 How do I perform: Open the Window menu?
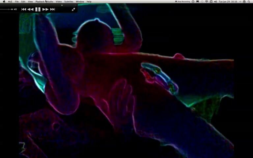[x=80, y=2]
